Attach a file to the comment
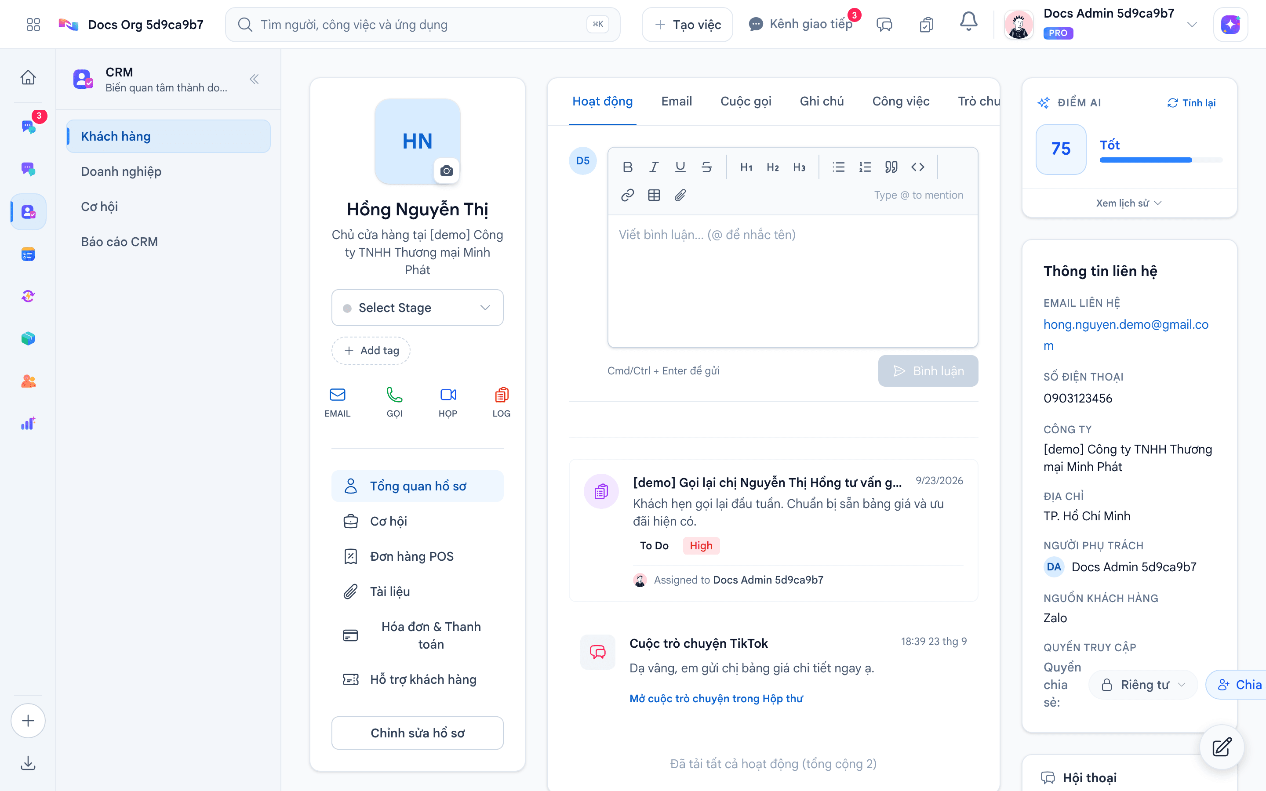This screenshot has width=1266, height=791. coord(680,195)
